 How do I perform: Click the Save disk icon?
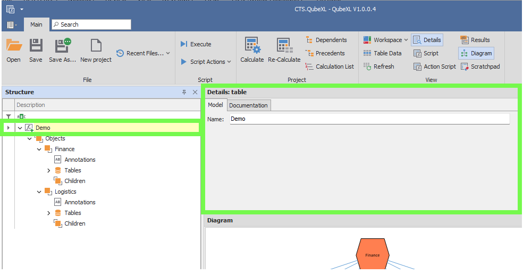36,46
